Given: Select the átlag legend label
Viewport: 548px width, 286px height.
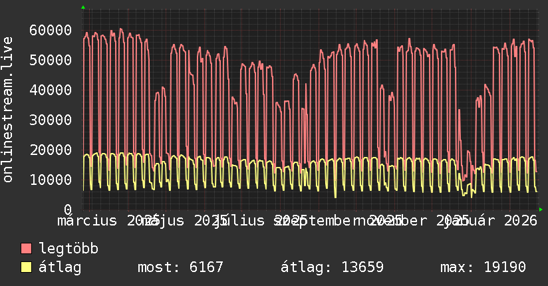Looking at the screenshot, I should click(60, 267).
